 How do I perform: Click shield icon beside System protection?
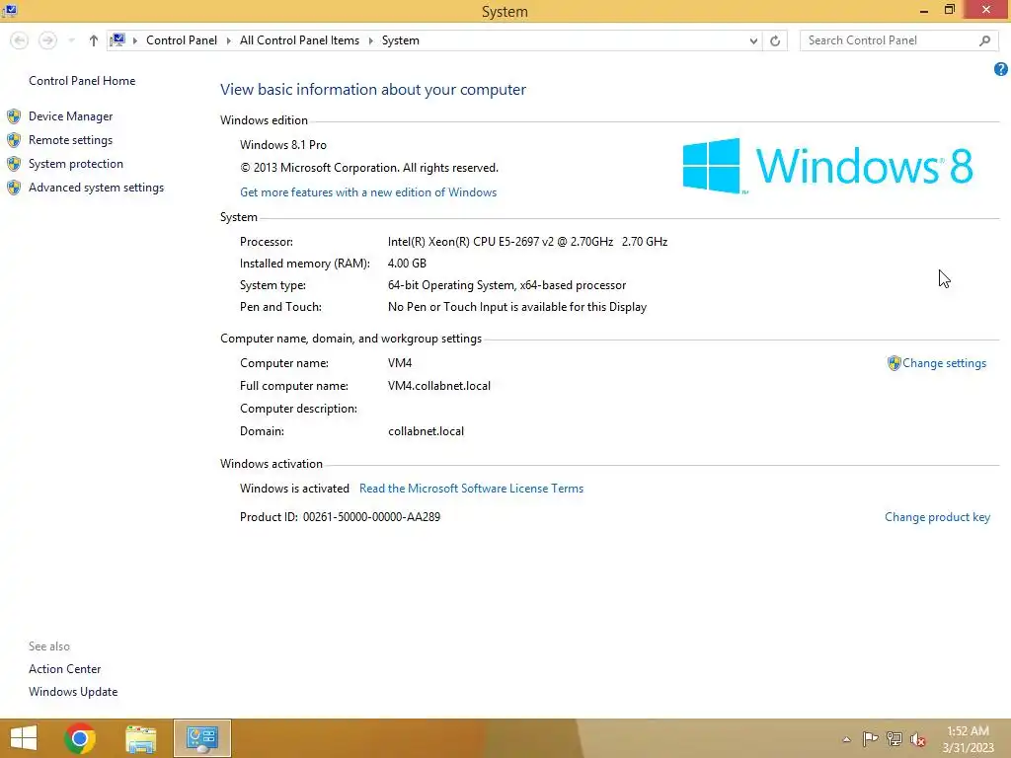point(14,164)
